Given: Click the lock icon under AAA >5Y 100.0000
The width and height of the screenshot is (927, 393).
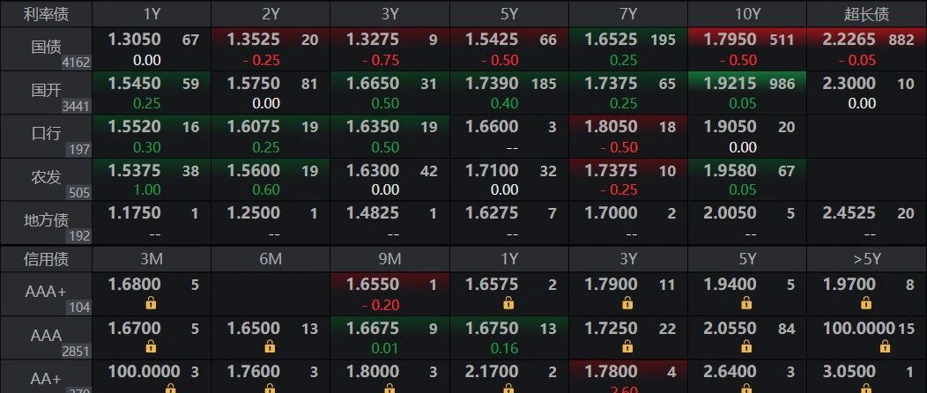Looking at the screenshot, I should pos(866,346).
